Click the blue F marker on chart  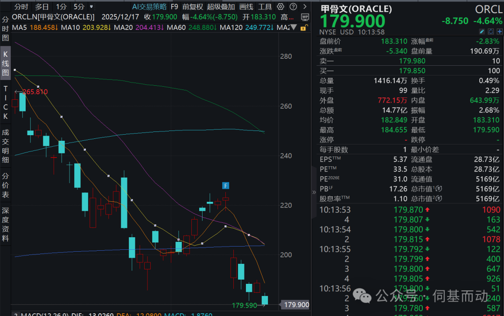tap(226, 185)
